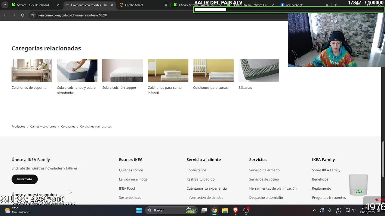The height and width of the screenshot is (216, 385).
Task: Go to Colchones de espuma link
Action: (x=29, y=88)
